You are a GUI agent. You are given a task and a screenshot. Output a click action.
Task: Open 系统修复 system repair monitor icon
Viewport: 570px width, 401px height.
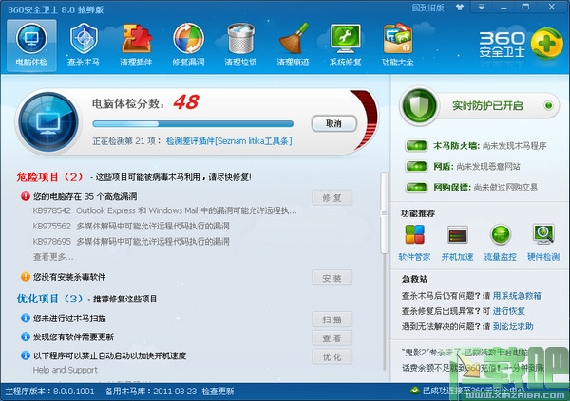coord(346,46)
